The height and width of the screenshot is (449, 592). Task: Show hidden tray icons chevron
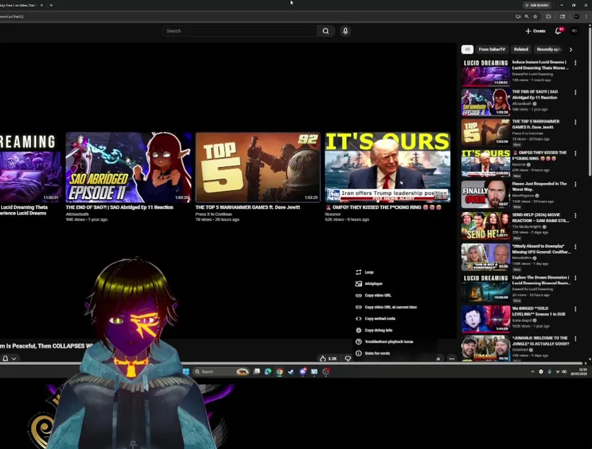[x=532, y=372]
